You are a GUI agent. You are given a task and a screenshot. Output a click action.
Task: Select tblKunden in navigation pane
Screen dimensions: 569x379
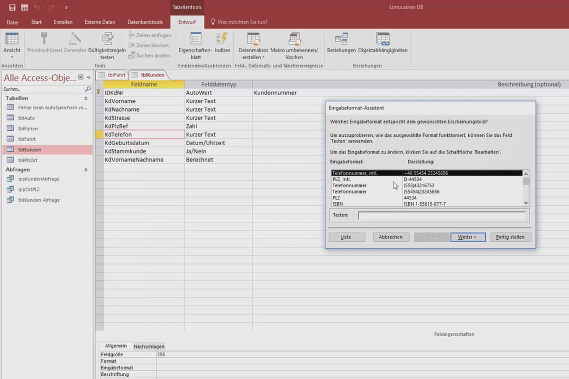pos(47,150)
